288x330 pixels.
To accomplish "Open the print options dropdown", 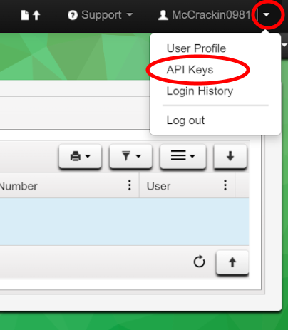I will click(x=81, y=156).
